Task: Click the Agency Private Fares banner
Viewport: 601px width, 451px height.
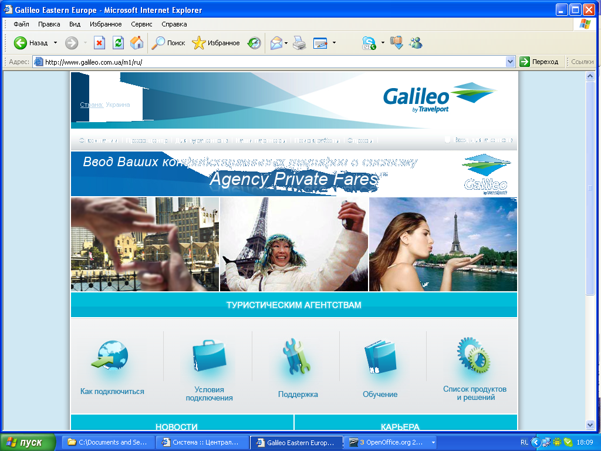Action: pyautogui.click(x=293, y=173)
